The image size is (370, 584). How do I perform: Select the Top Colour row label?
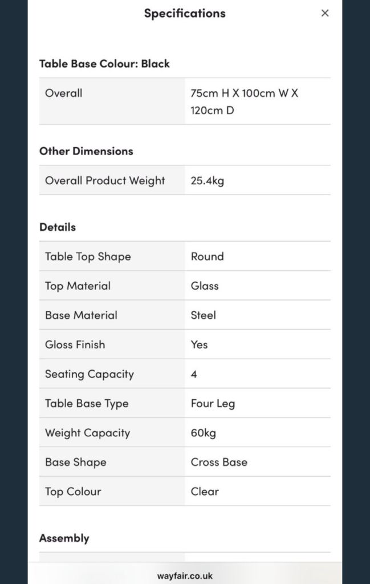point(73,491)
